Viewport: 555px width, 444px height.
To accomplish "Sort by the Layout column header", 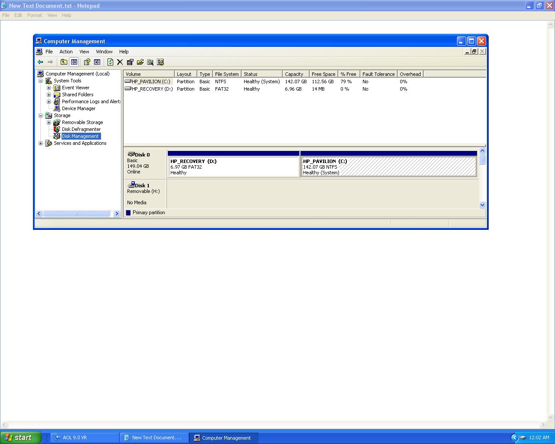I will (x=186, y=74).
